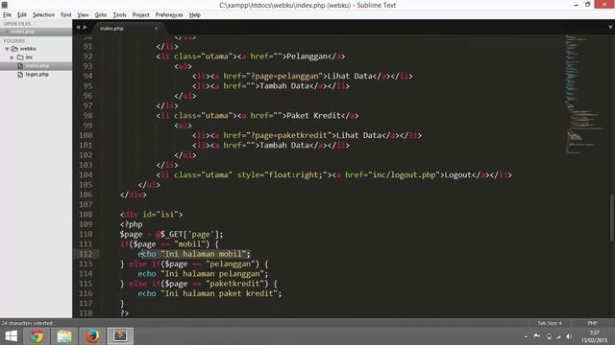Go to next tab with right arrow
The width and height of the screenshot is (615, 345).
(x=85, y=28)
